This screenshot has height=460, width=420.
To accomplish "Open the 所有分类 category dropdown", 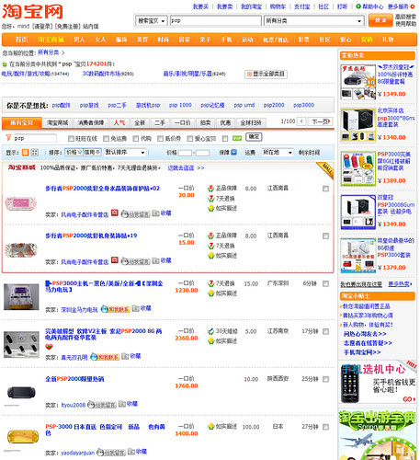I will click(x=313, y=21).
